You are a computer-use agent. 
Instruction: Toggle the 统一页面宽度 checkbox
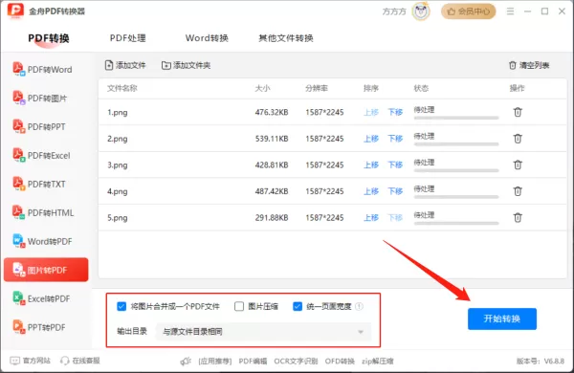298,306
